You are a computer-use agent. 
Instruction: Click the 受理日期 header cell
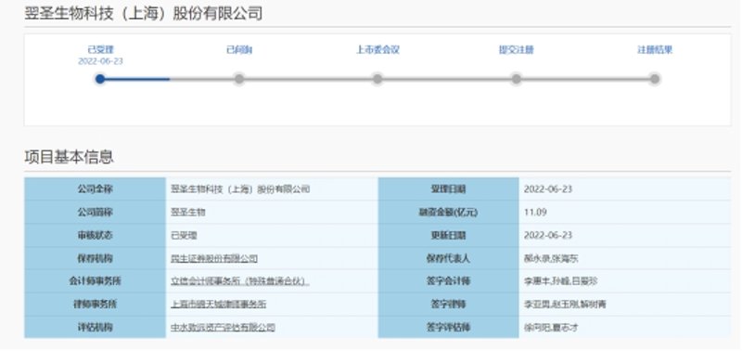click(448, 189)
